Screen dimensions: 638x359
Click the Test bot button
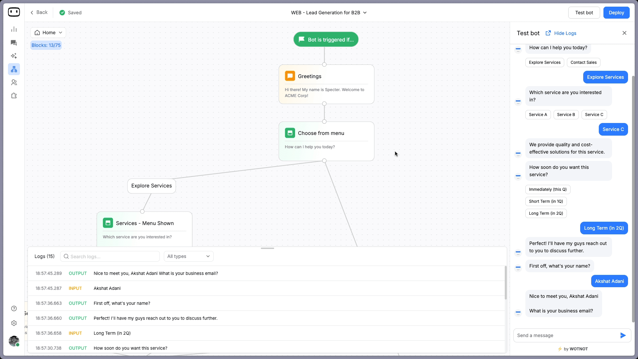pyautogui.click(x=584, y=13)
